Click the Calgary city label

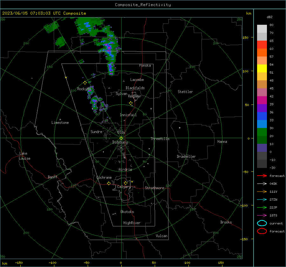(x=124, y=187)
